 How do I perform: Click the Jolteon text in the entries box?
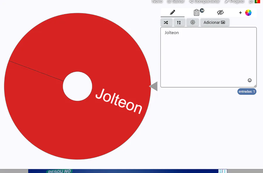(172, 33)
